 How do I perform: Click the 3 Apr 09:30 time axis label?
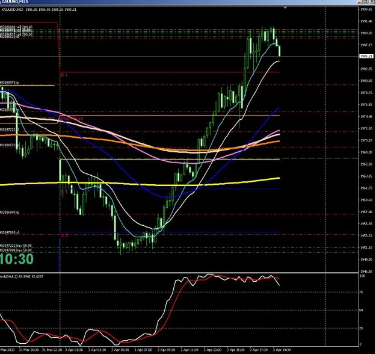click(x=167, y=350)
